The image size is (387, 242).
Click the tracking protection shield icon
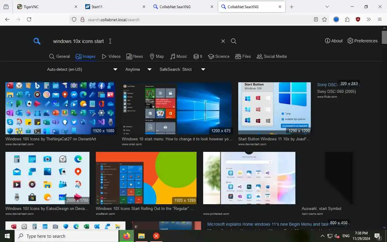point(74,19)
